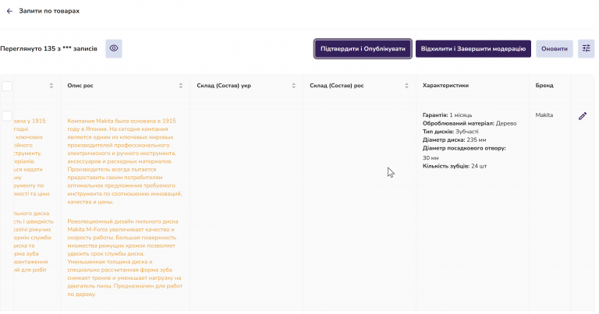Click Оброблюваний матеріал: Дерево line
The image size is (599, 314).
(x=470, y=123)
